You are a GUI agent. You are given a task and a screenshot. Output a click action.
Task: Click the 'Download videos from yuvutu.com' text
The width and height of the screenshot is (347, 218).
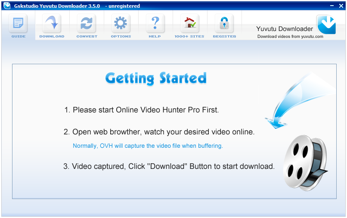pyautogui.click(x=290, y=37)
